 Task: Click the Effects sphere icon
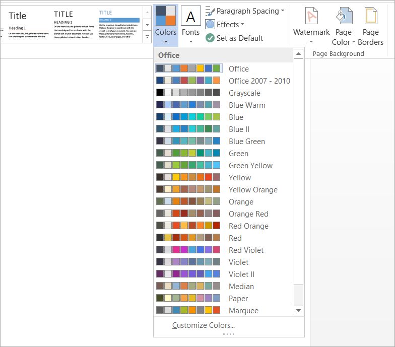click(x=210, y=24)
